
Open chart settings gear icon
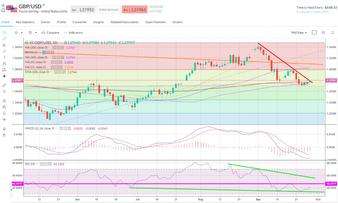323,32
